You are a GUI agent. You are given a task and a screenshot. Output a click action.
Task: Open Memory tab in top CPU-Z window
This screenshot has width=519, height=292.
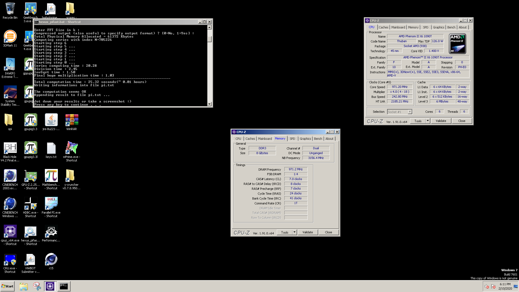(413, 27)
